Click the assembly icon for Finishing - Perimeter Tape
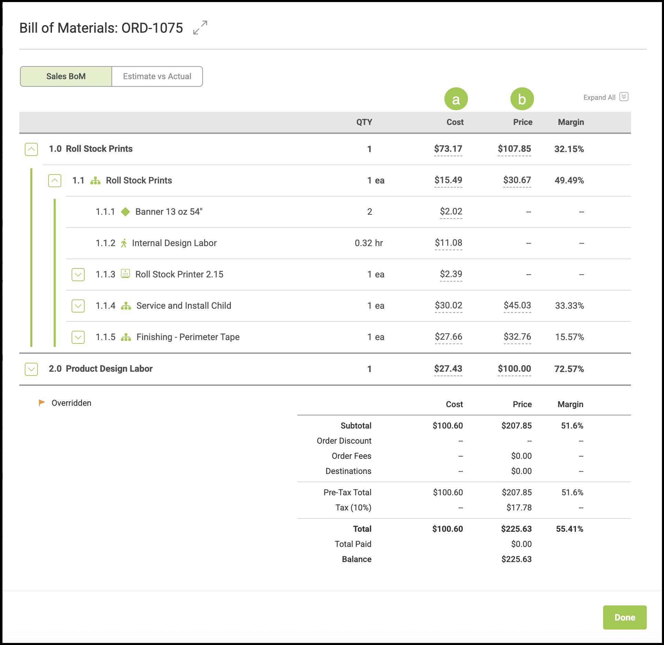Viewport: 664px width, 645px height. [x=126, y=337]
